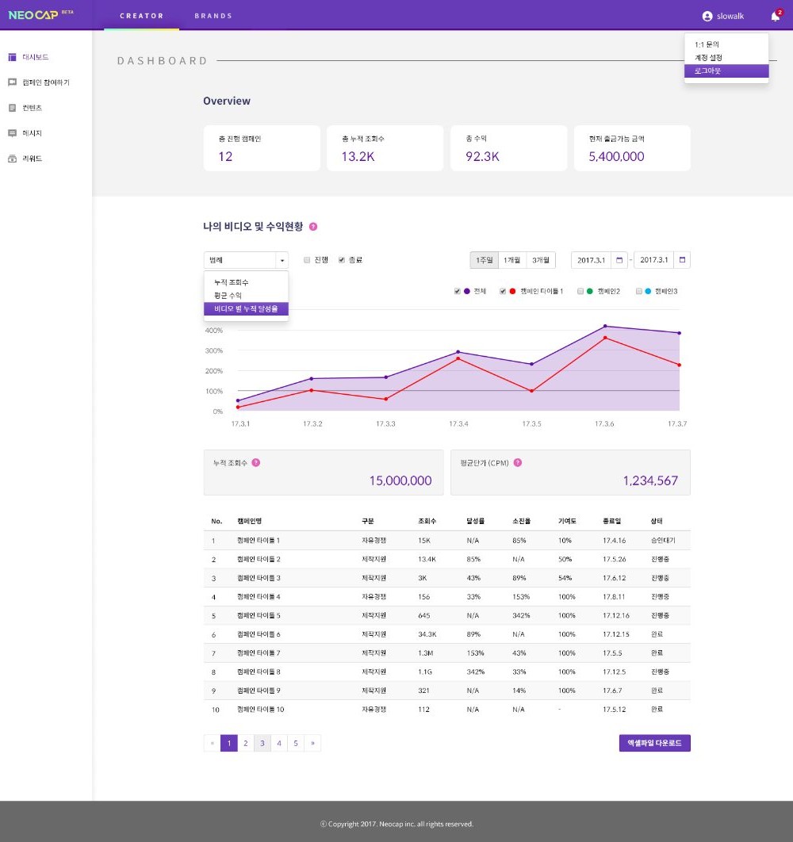Select the 1개월 period button
This screenshot has height=842, width=793.
tap(511, 259)
